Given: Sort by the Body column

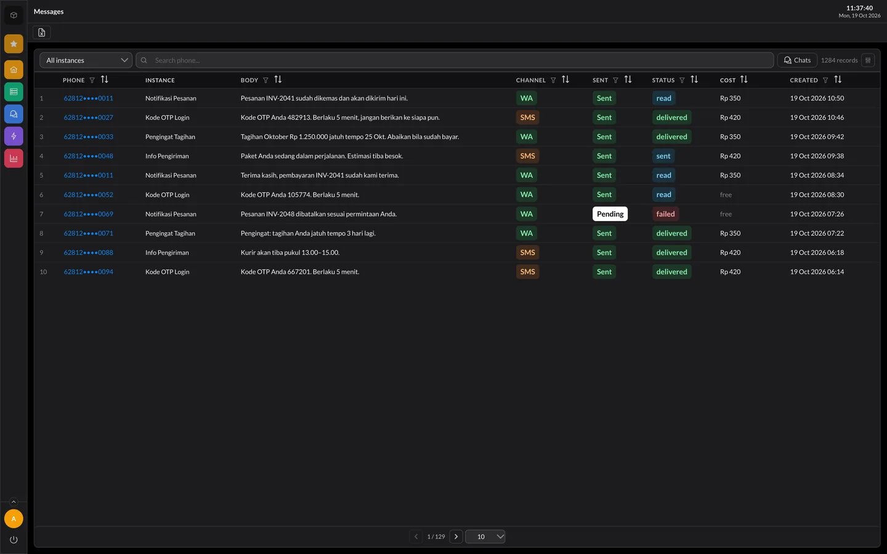Looking at the screenshot, I should pyautogui.click(x=278, y=79).
